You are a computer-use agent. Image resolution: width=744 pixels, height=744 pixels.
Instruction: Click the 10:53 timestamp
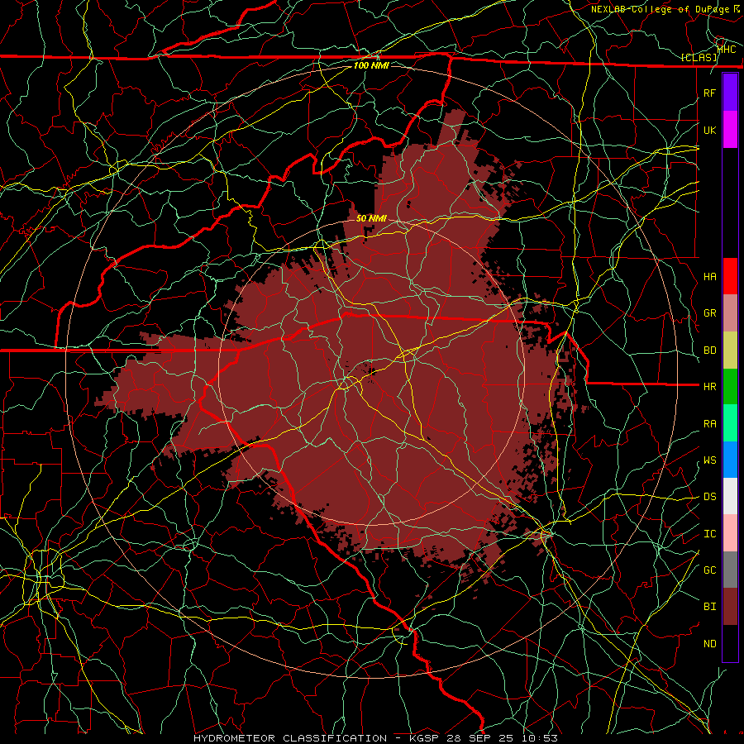[x=540, y=738]
